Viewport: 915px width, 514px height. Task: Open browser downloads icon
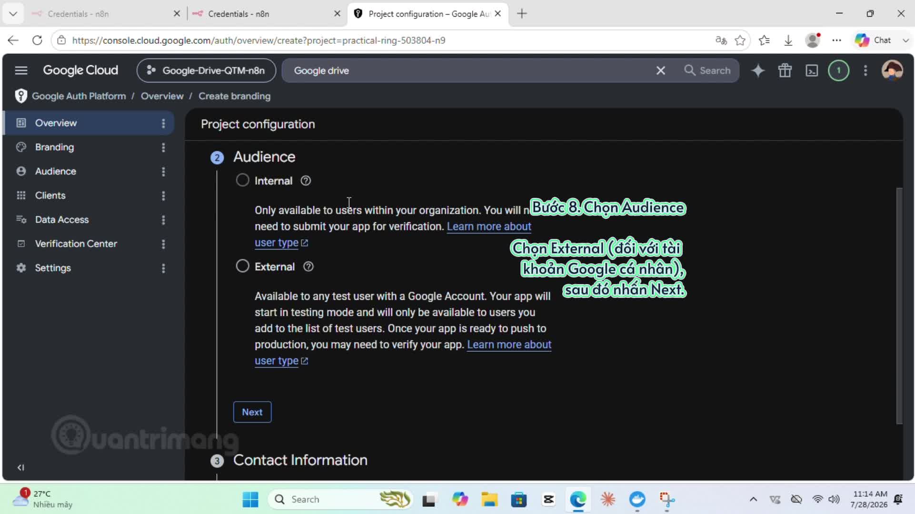click(x=788, y=40)
